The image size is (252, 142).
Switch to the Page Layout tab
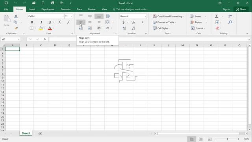(48, 9)
